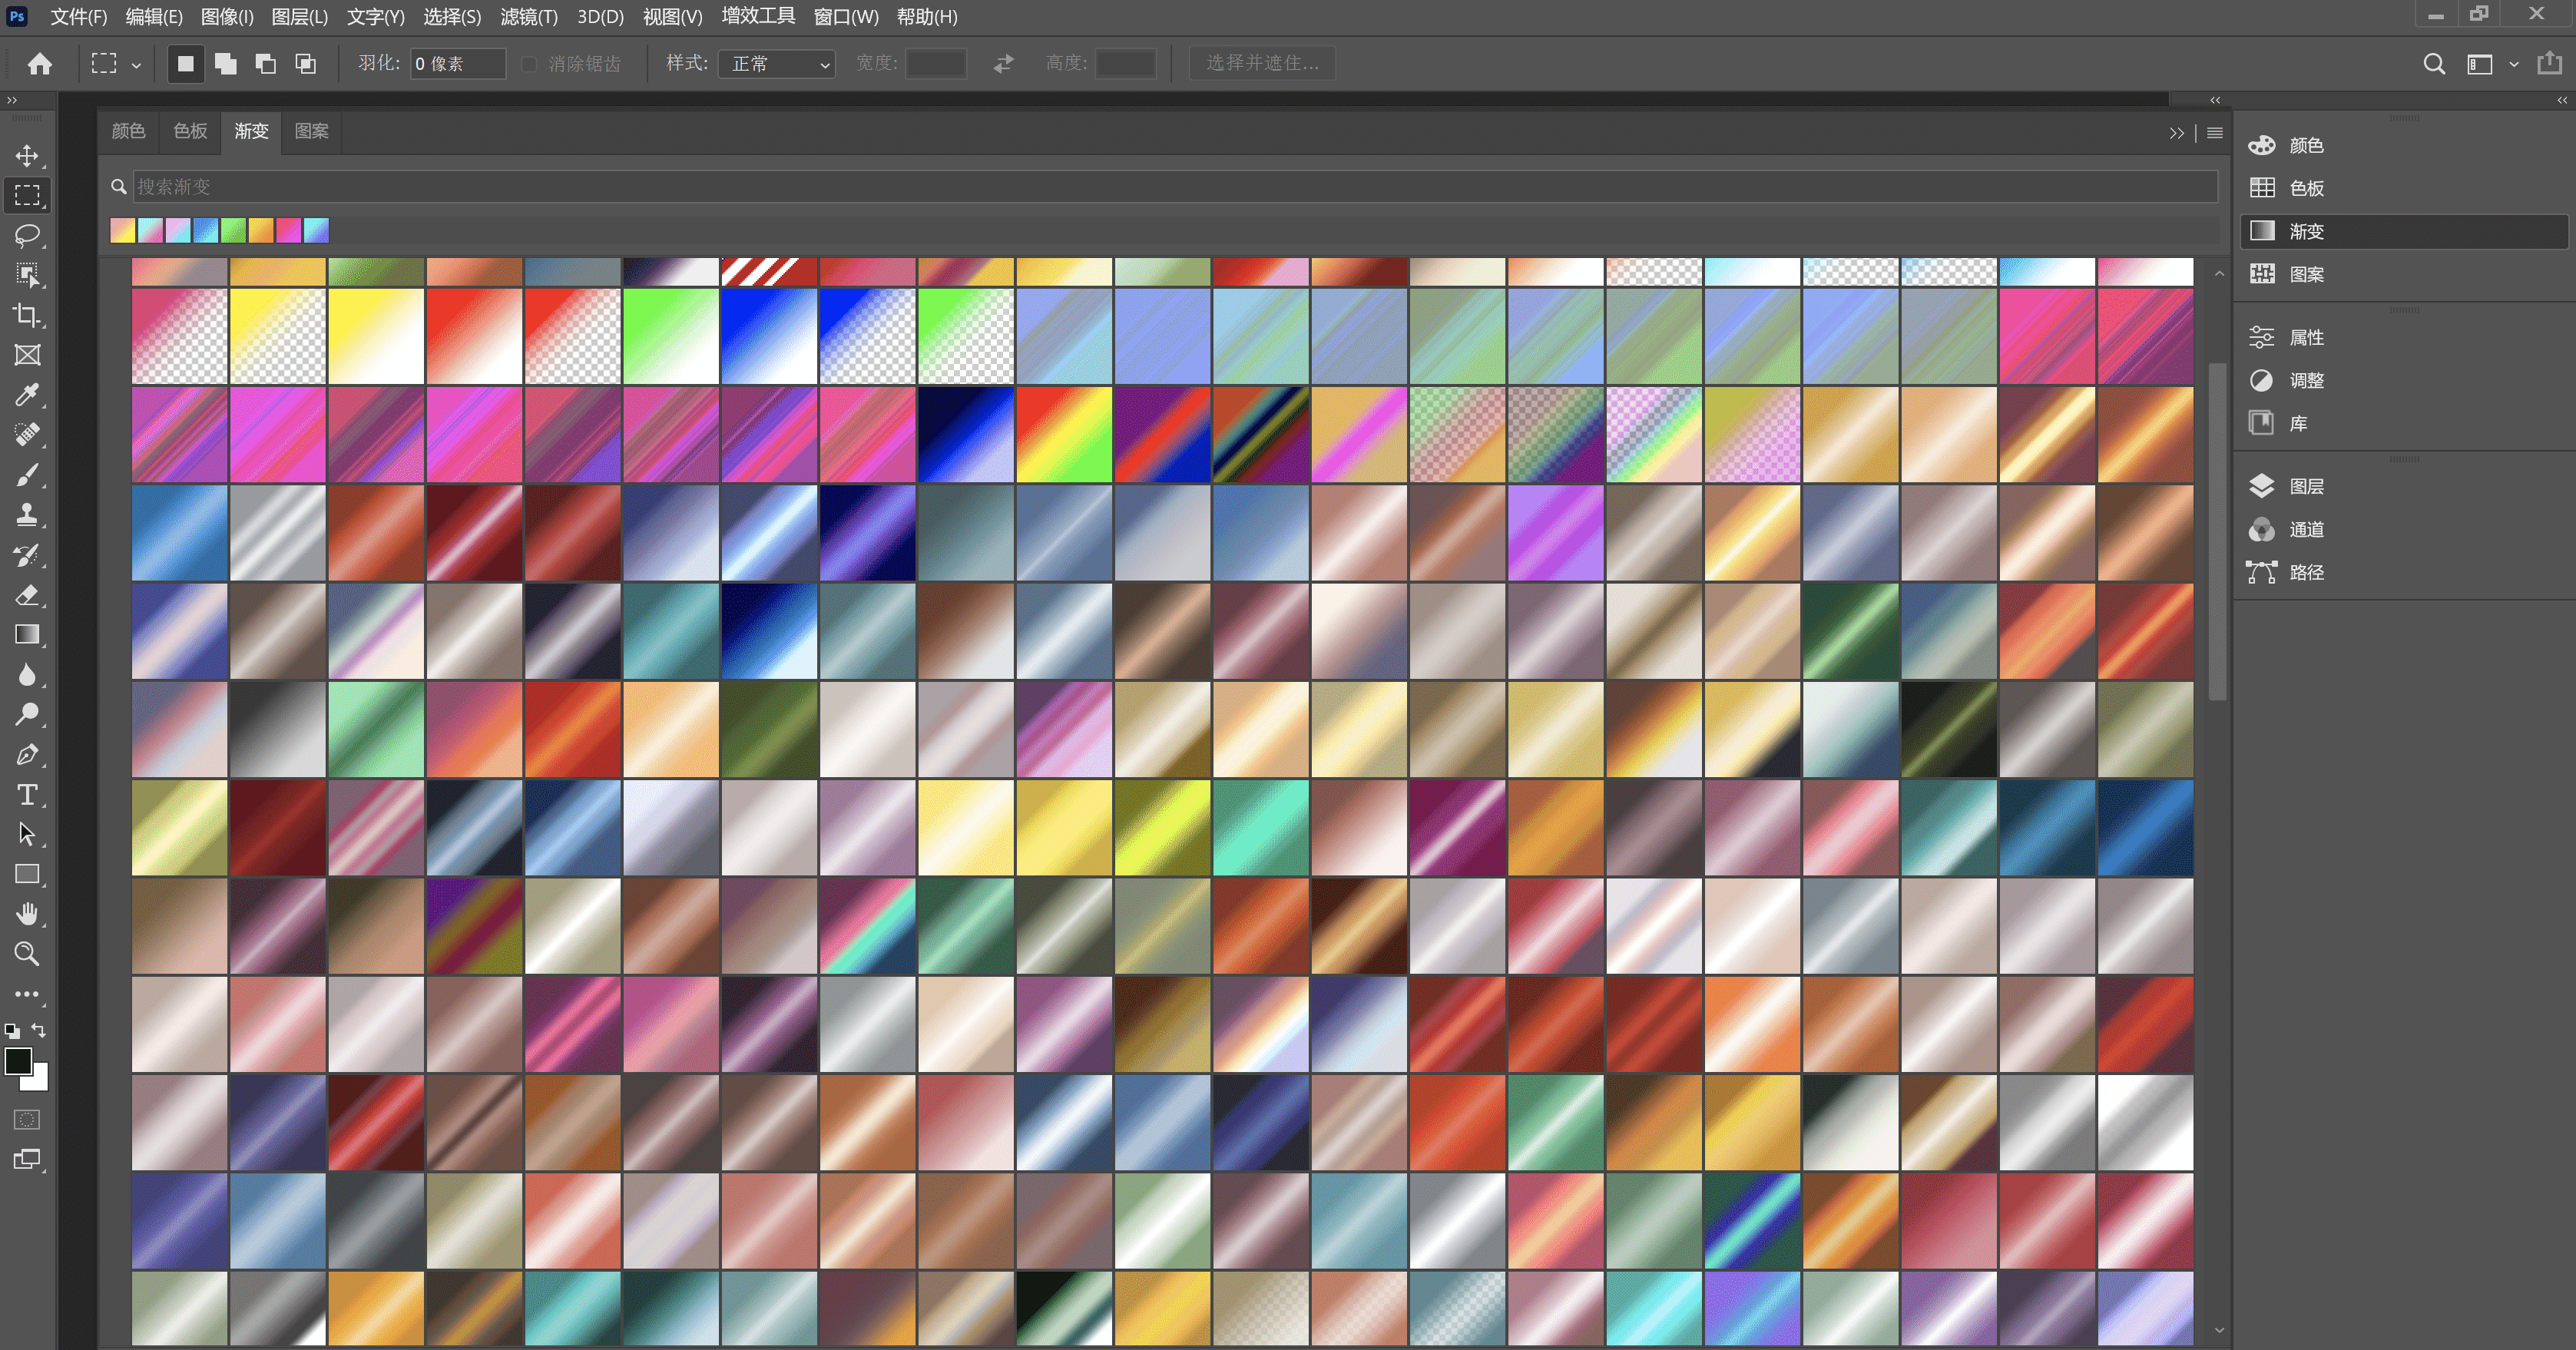Screen dimensions: 2576x1350
Task: Switch to the 色板 tab
Action: click(190, 131)
